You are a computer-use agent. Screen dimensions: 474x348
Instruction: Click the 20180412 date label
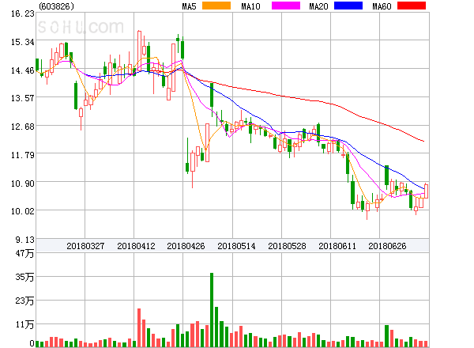pyautogui.click(x=136, y=246)
